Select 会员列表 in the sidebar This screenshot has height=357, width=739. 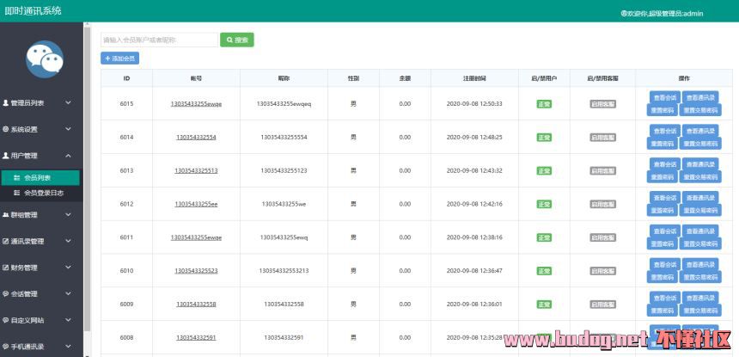point(37,177)
